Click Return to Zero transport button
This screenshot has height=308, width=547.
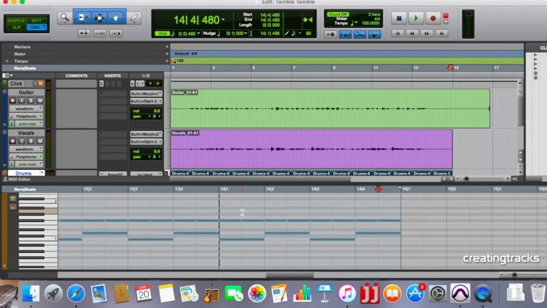398,33
